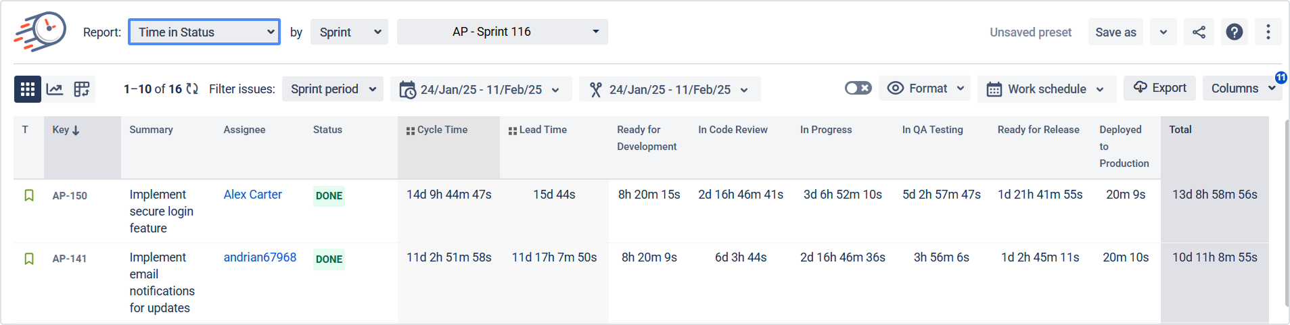Viewport: 1290px width, 325px height.
Task: Click the AP-150 story bookmark icon
Action: click(29, 195)
